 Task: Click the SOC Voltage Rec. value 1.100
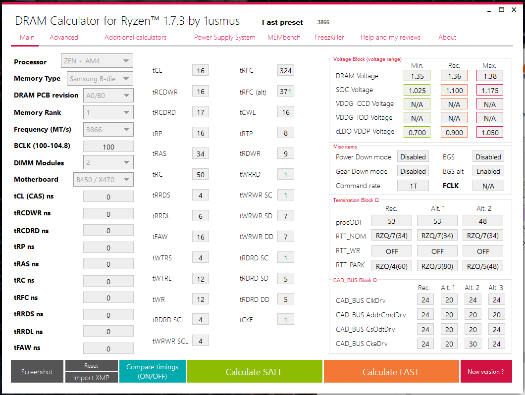point(454,91)
